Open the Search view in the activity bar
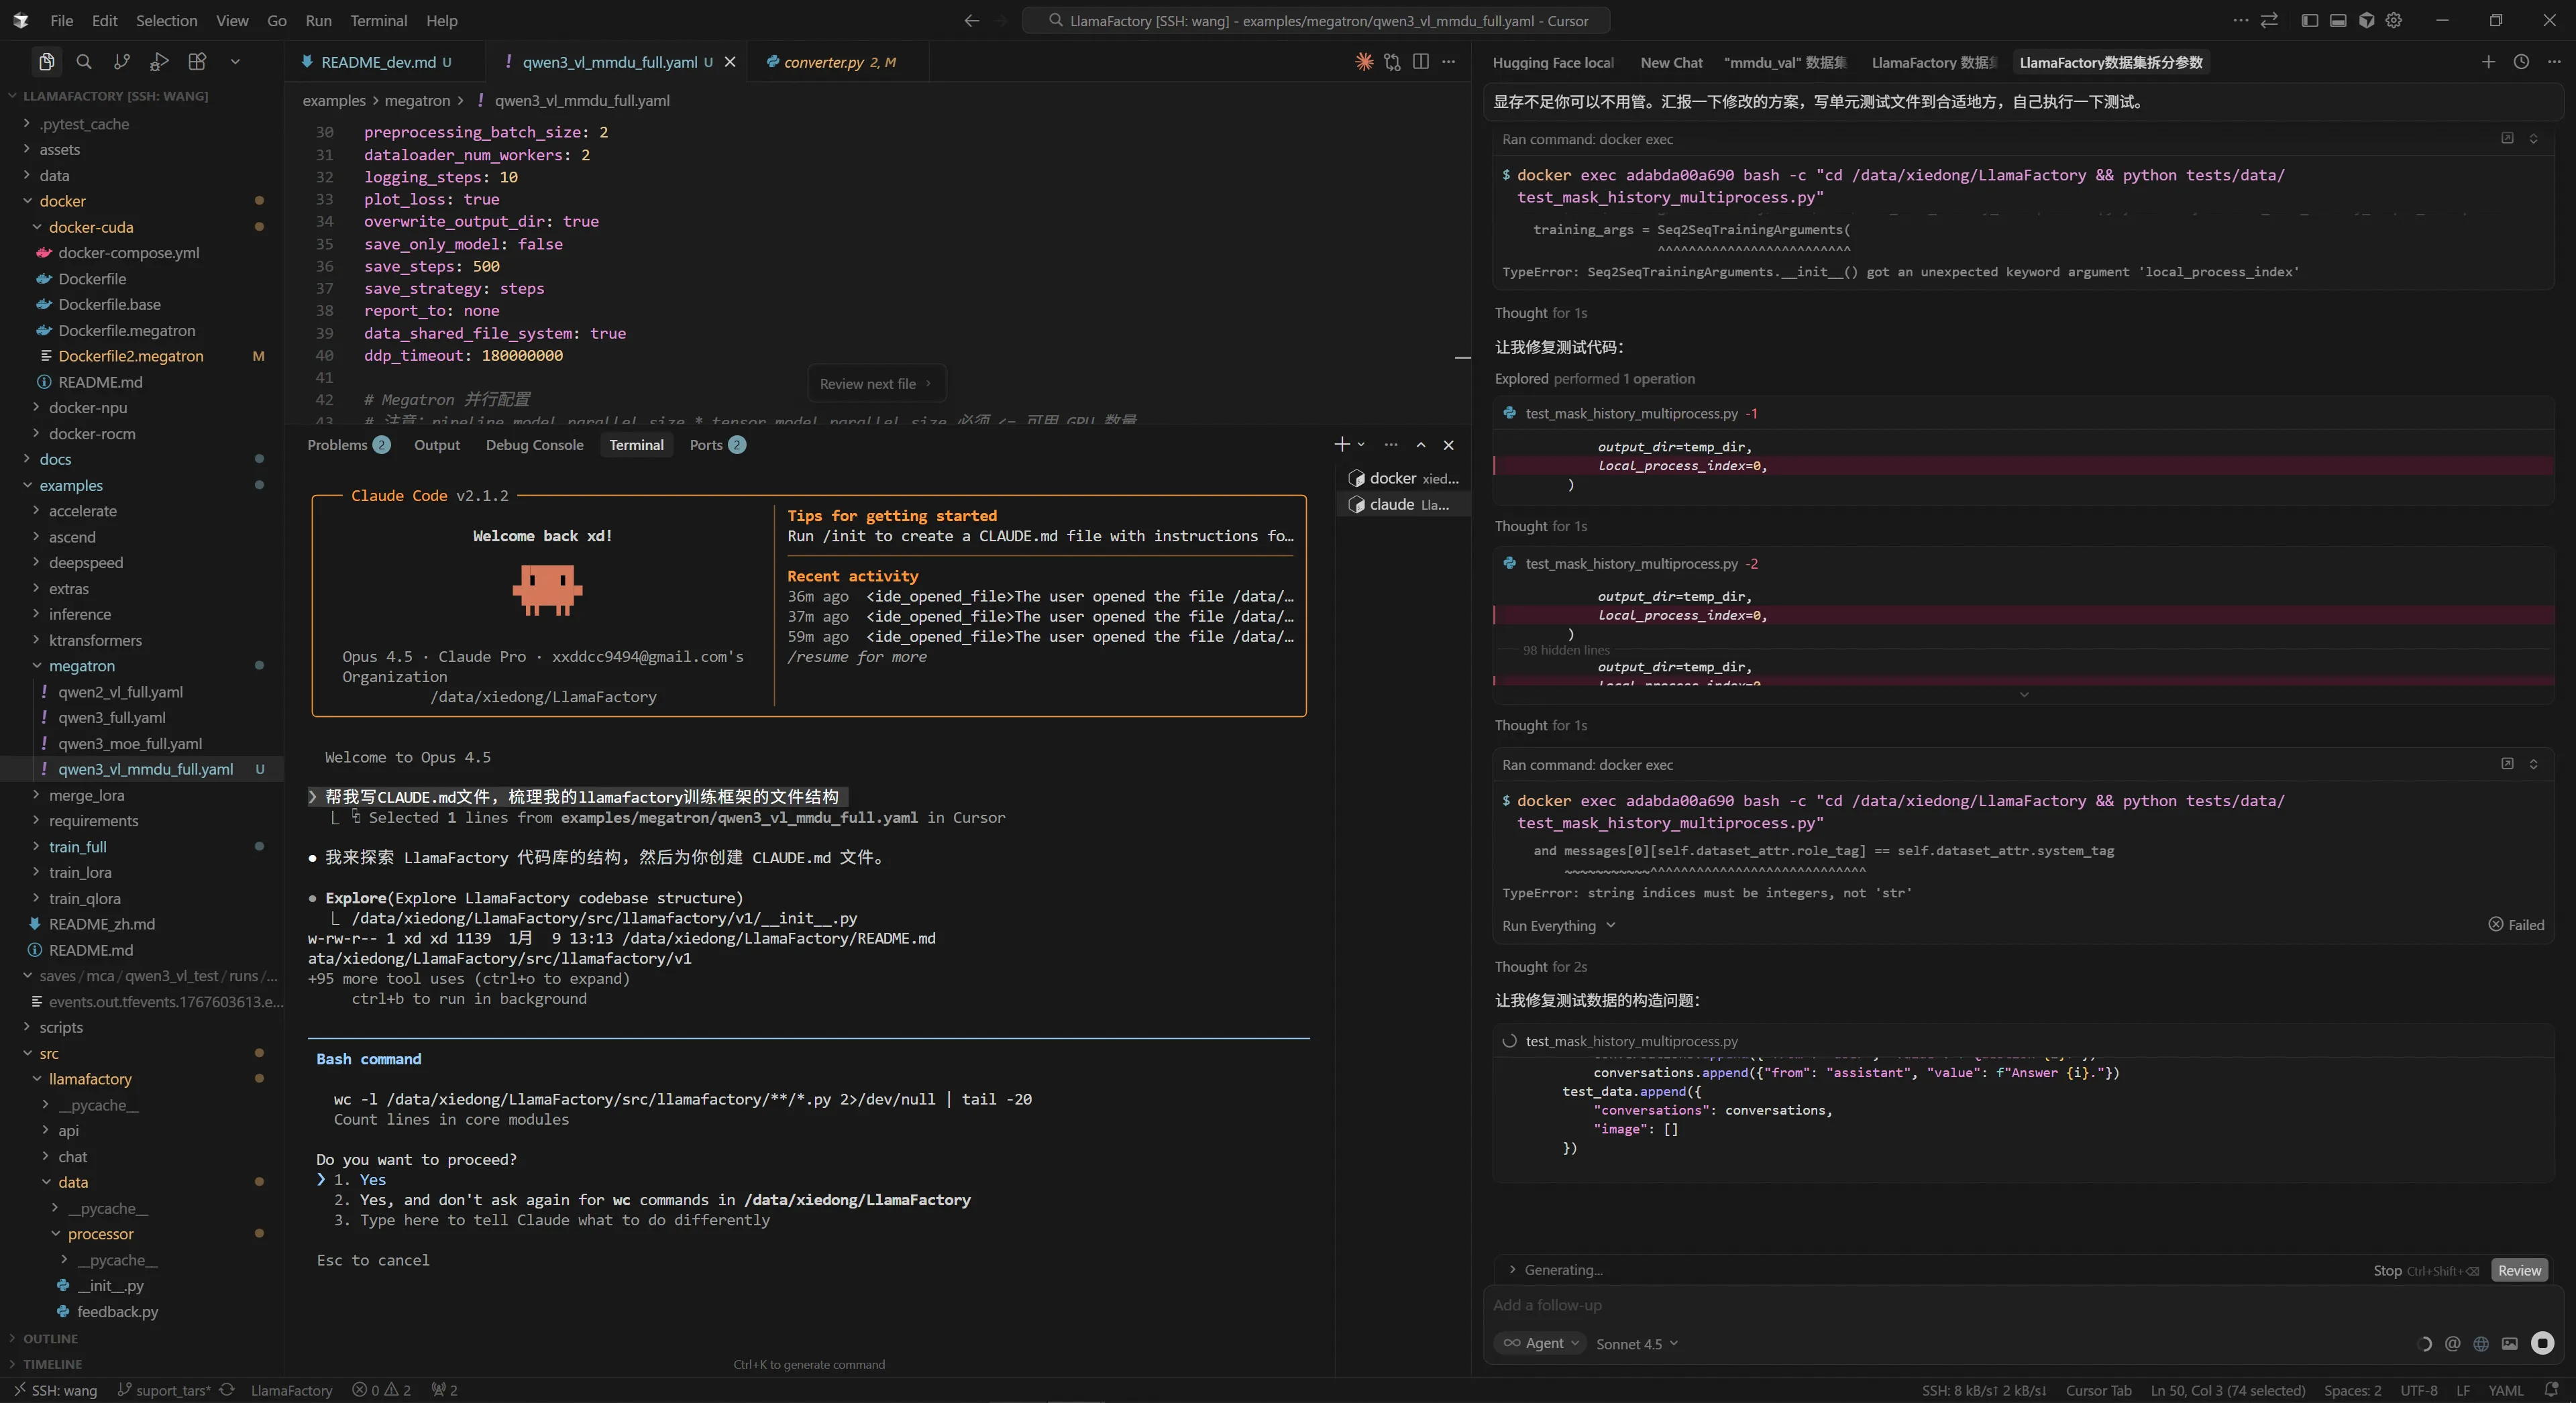 (84, 62)
